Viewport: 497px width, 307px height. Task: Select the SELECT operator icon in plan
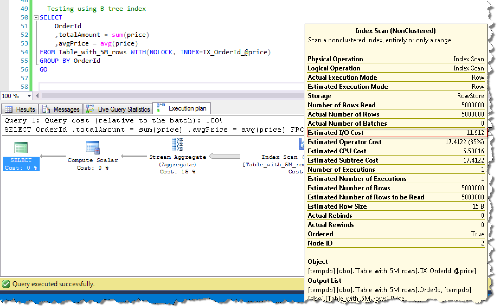(21, 148)
